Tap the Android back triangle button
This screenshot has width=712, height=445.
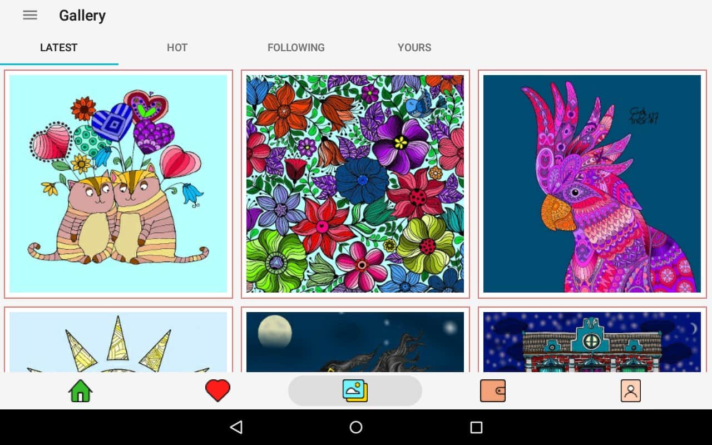pos(236,427)
